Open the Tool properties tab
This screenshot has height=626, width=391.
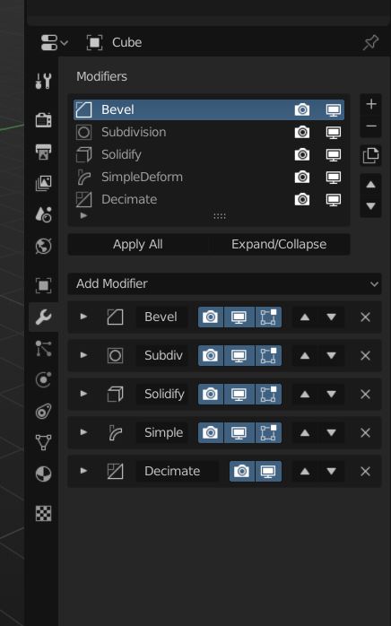tap(43, 81)
